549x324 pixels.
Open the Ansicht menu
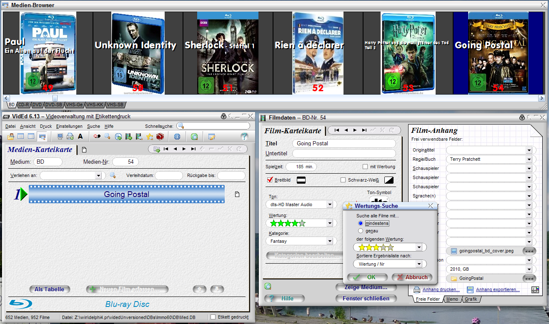point(28,126)
